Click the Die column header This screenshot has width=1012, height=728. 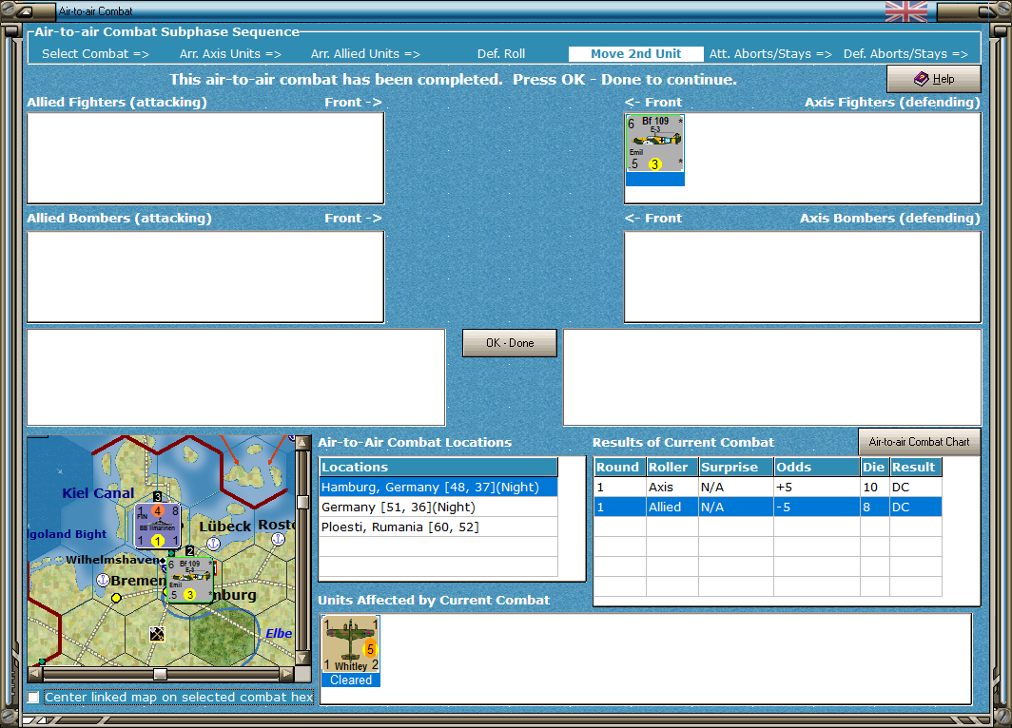pos(874,467)
